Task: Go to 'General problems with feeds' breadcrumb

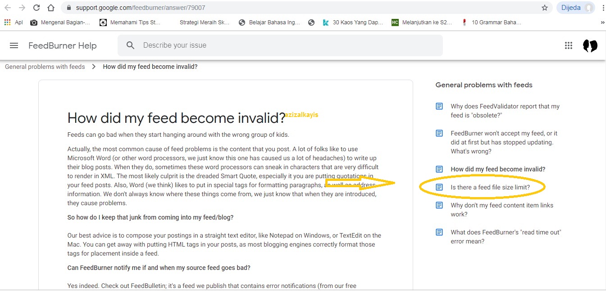Action: pyautogui.click(x=45, y=67)
